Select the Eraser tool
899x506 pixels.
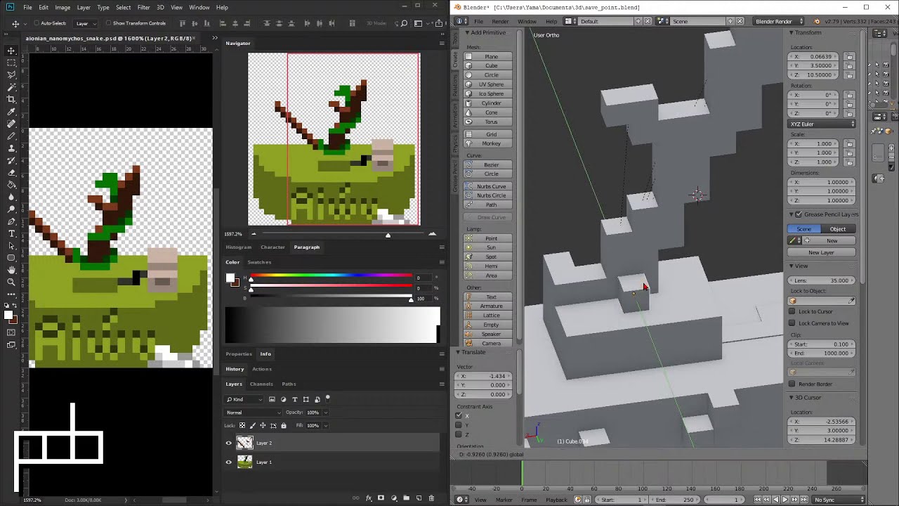[11, 173]
